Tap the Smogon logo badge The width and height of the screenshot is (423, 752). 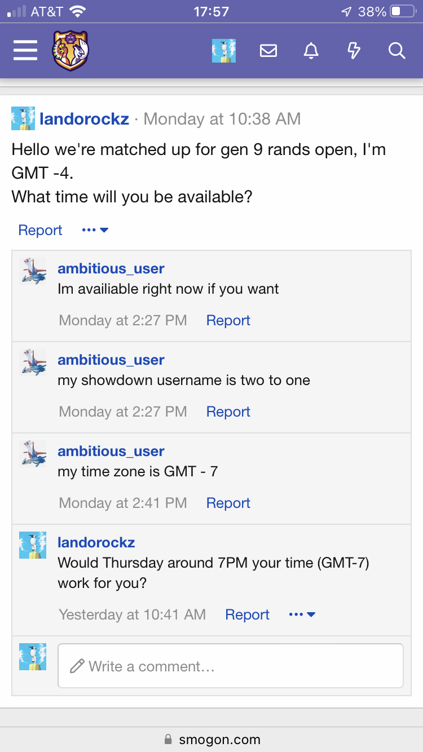coord(70,51)
